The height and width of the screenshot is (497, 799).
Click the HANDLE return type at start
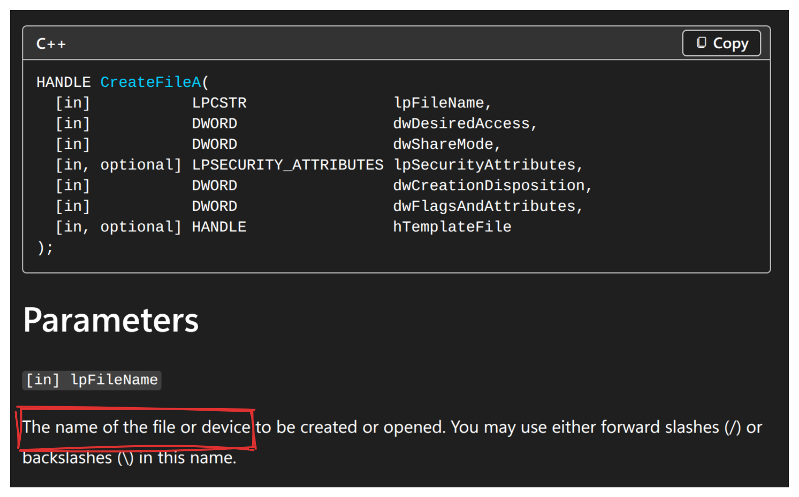coord(63,82)
